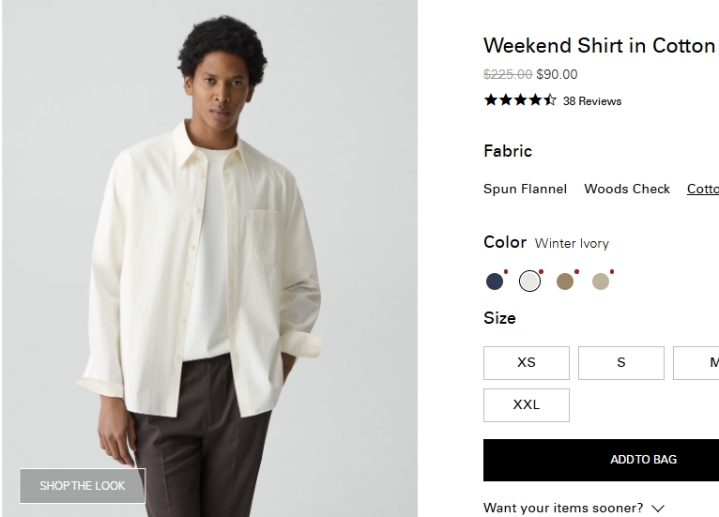719x517 pixels.
Task: Choose size S
Action: coord(621,363)
